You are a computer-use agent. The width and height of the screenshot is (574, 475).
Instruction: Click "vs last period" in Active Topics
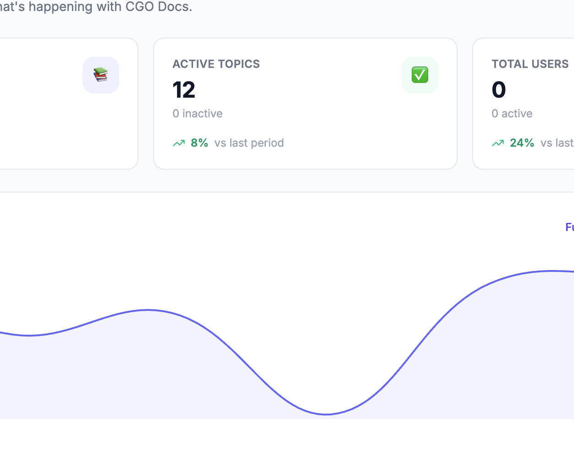click(249, 143)
